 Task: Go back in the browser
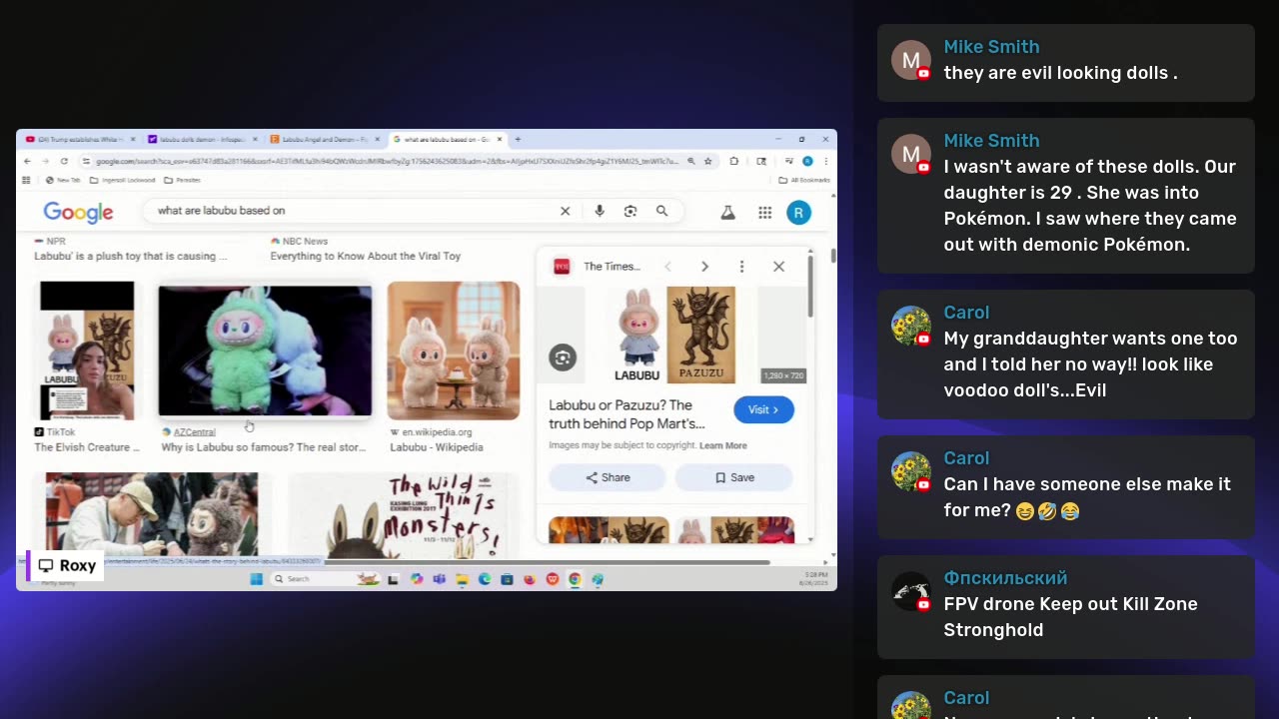28,161
